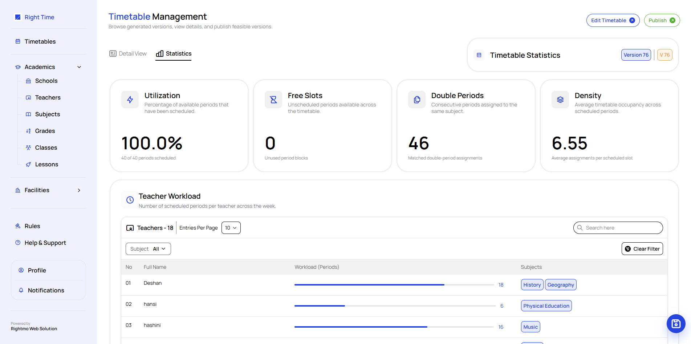Click the Teacher Workload clock icon
Viewport: 691px width, 344px height.
[130, 200]
